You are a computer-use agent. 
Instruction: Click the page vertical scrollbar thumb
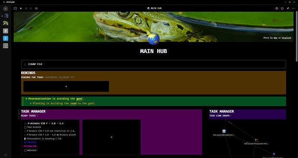click(x=297, y=36)
